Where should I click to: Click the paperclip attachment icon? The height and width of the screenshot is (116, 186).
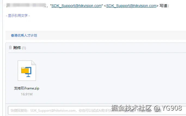click(x=10, y=48)
